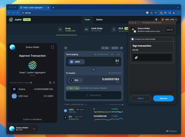The width and height of the screenshot is (185, 137).
Task: Toggle the Auto routing mode
Action: coord(105,48)
